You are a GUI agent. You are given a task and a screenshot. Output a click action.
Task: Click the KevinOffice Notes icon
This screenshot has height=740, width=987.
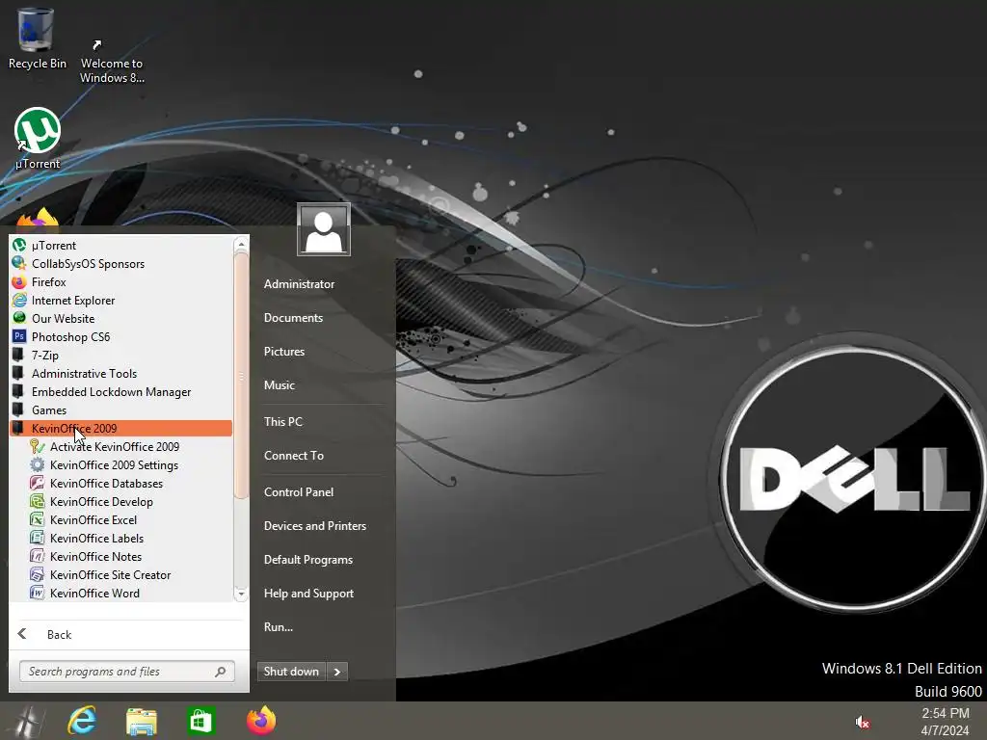point(38,556)
